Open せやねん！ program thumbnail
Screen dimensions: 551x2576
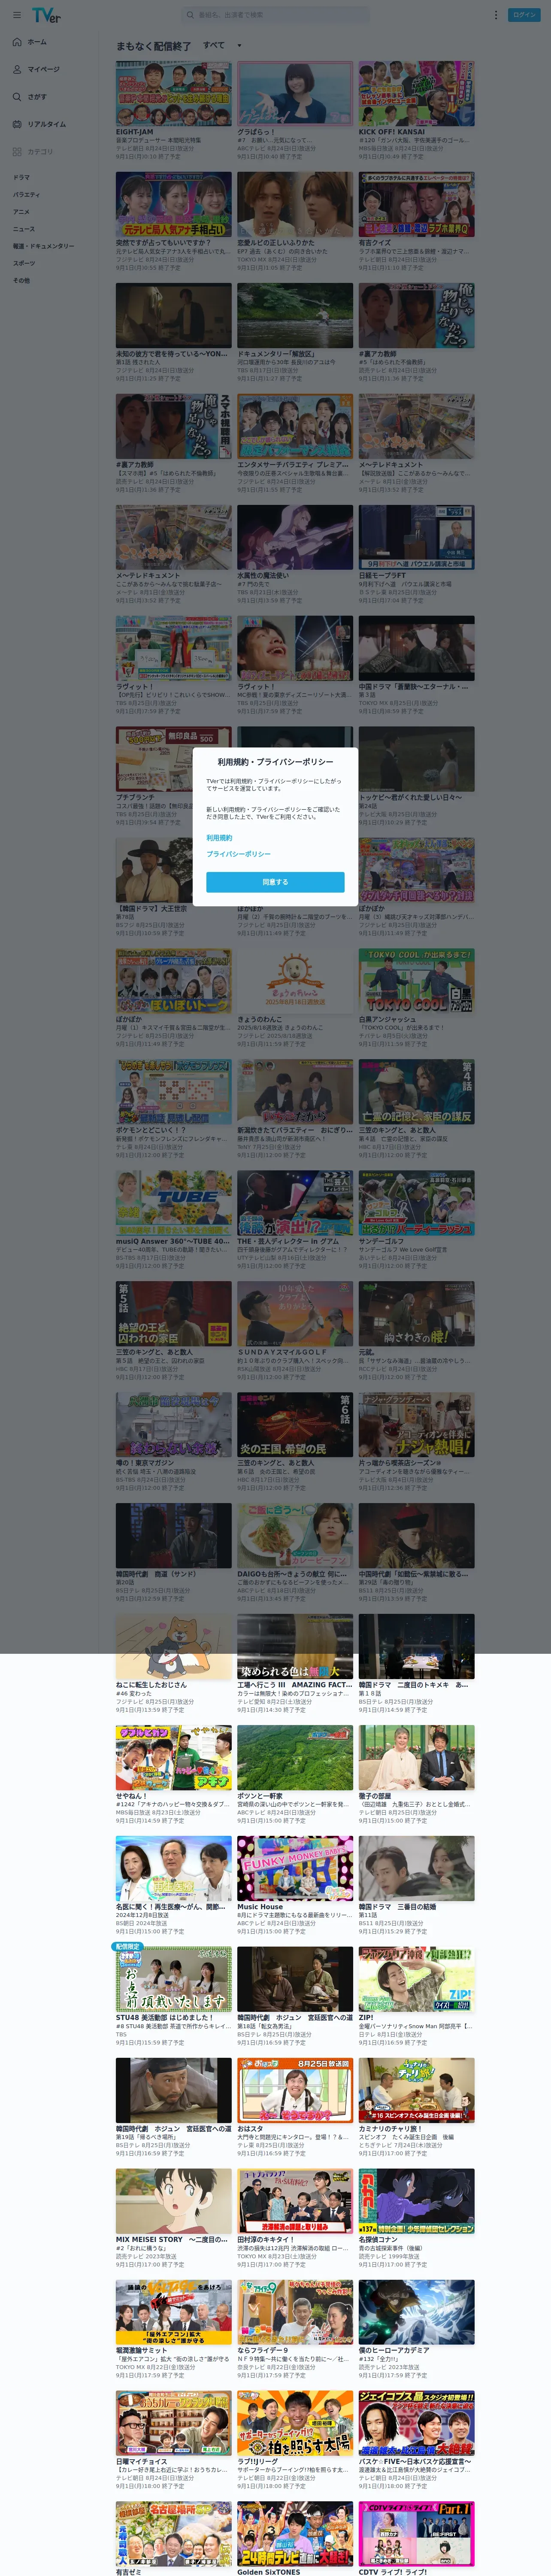pos(173,1758)
